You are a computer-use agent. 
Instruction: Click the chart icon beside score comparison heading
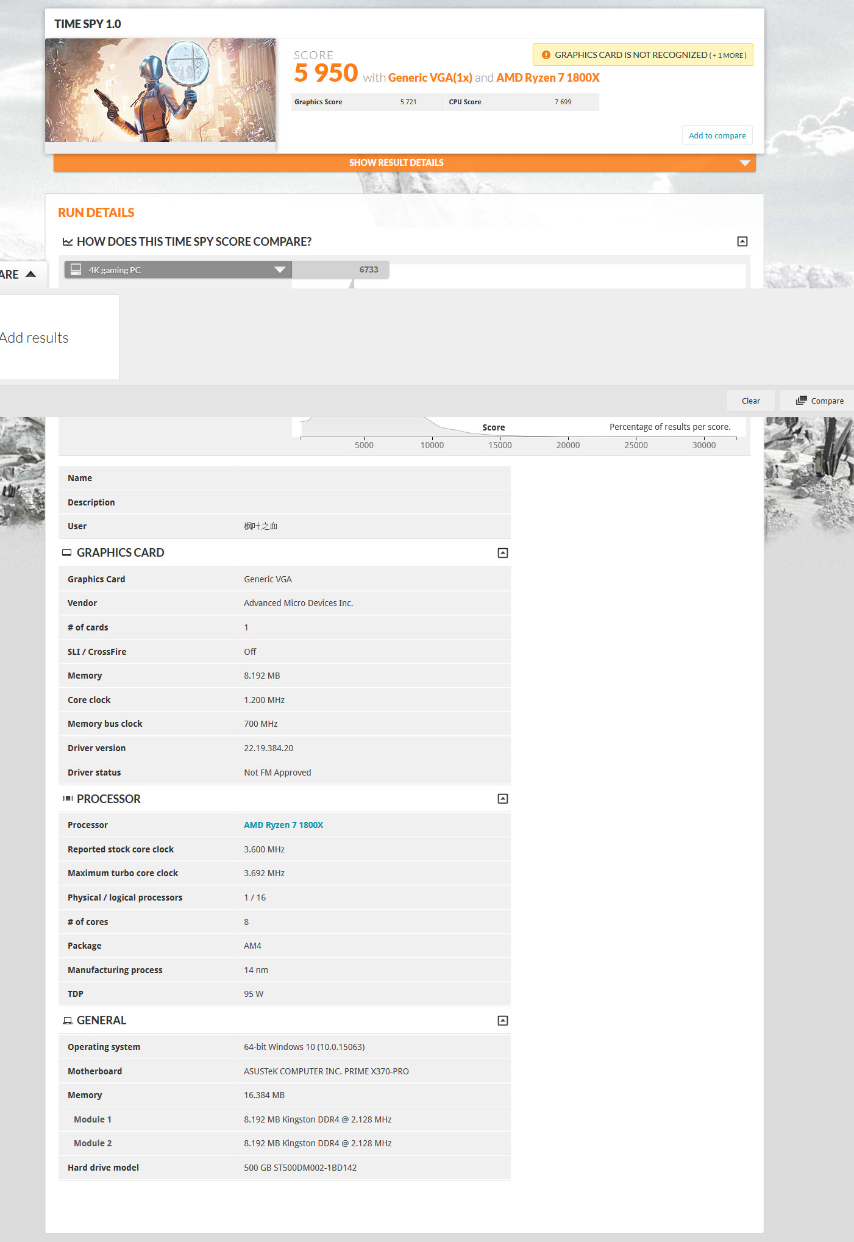[x=68, y=242]
